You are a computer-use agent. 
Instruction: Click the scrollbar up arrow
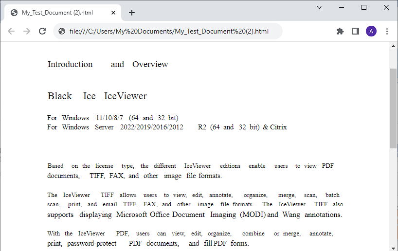[x=393, y=46]
